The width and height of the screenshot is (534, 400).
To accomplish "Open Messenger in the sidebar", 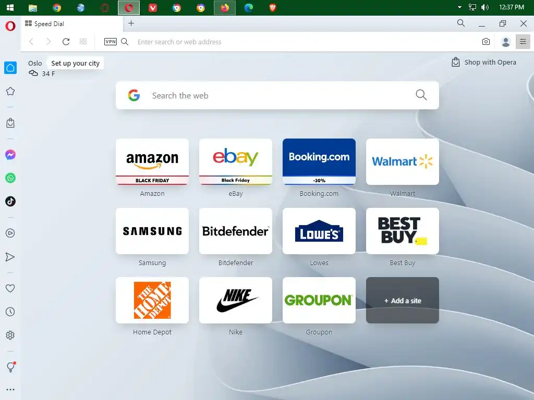I will tap(10, 155).
